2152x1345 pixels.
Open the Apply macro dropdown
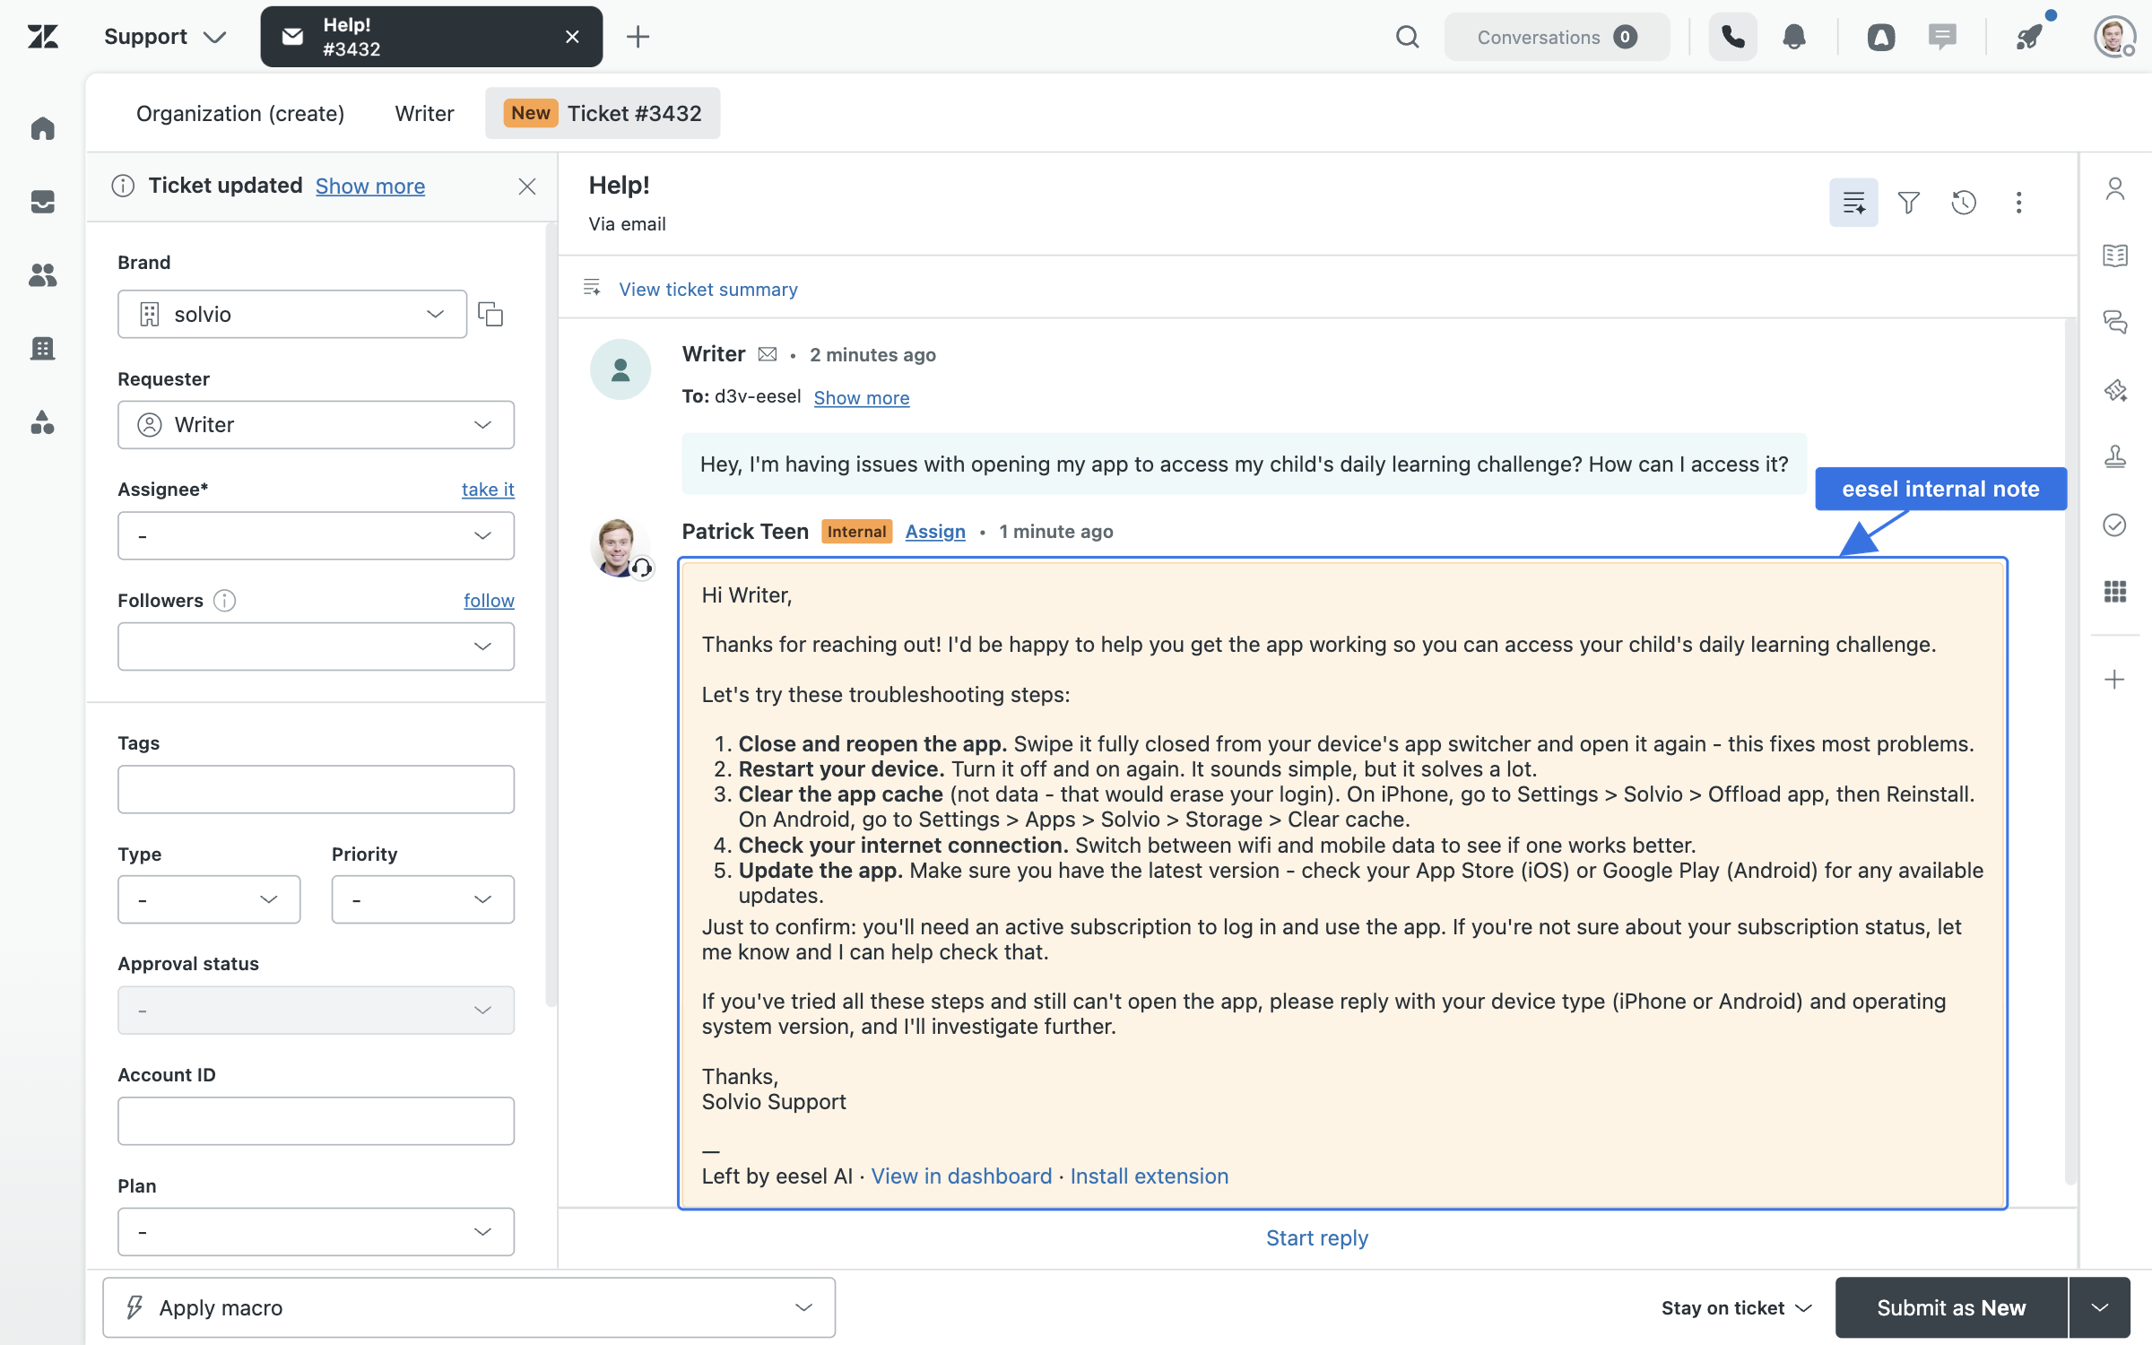pos(469,1307)
